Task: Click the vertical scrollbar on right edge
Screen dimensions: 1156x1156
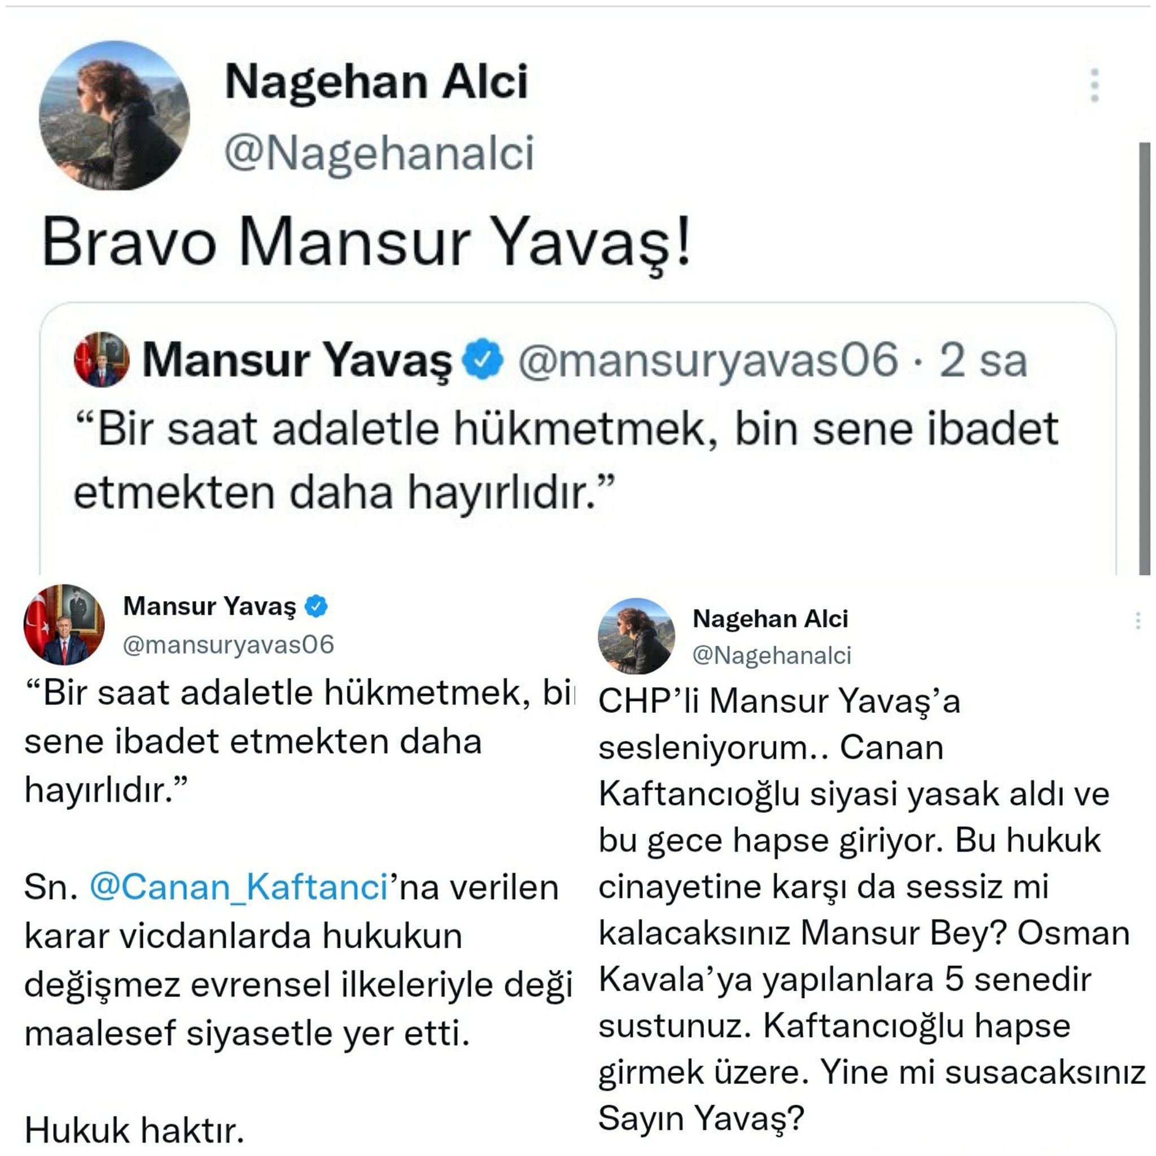Action: pyautogui.click(x=1144, y=358)
